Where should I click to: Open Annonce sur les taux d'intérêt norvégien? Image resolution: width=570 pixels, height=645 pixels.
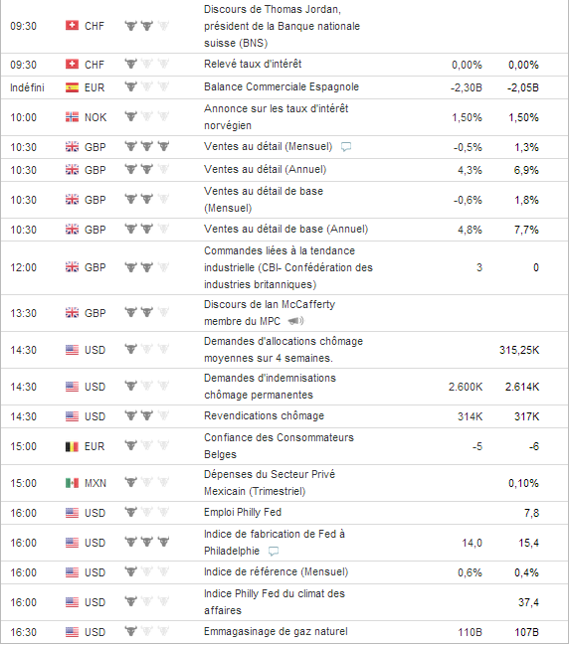(x=276, y=117)
